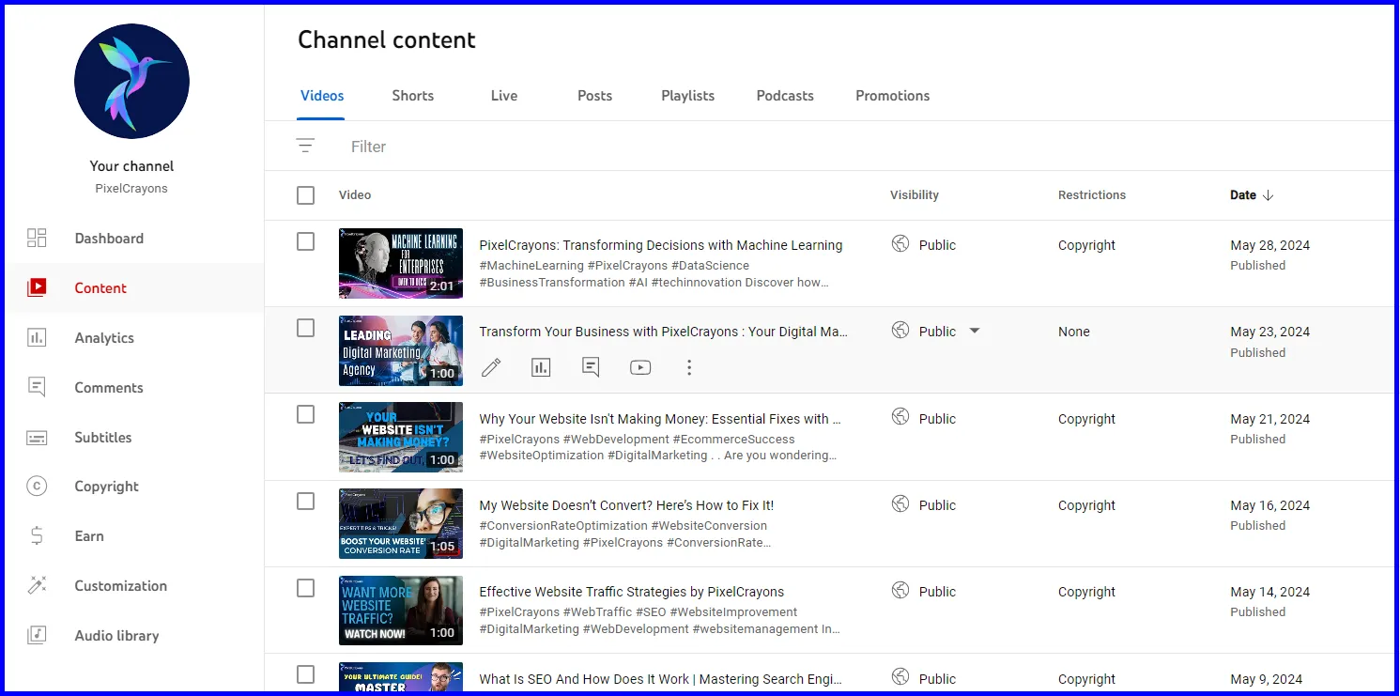1400x696 pixels.
Task: Open the edit details pencil icon
Action: pos(491,367)
